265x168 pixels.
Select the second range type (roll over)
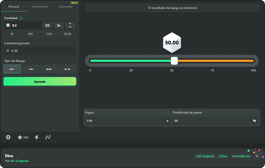30,69
